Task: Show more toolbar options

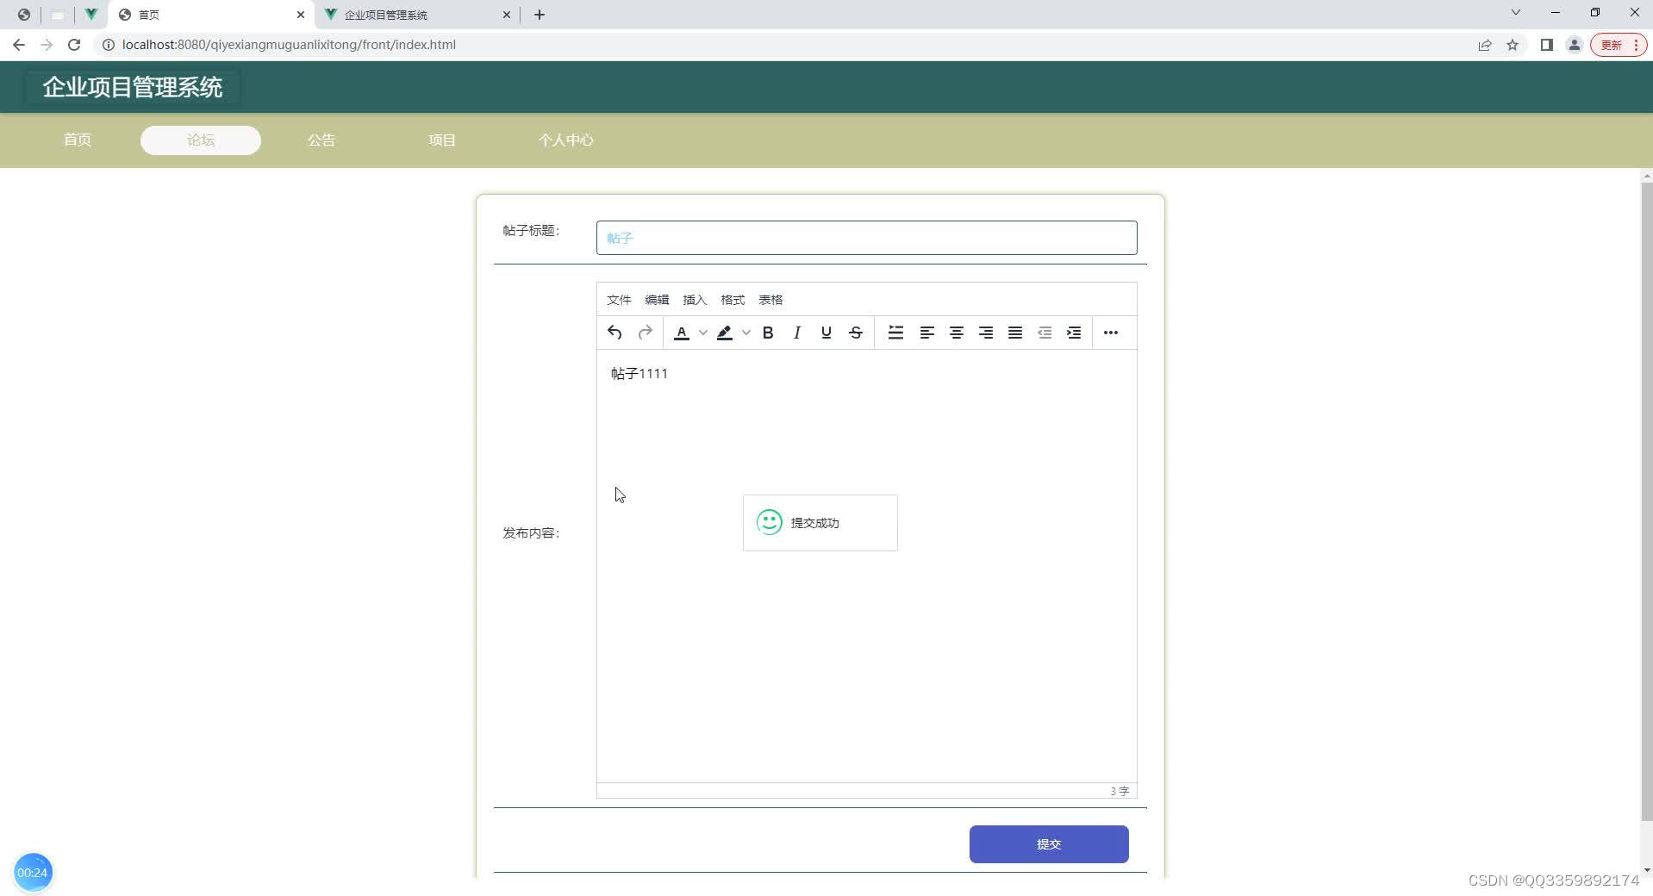Action: (1111, 333)
